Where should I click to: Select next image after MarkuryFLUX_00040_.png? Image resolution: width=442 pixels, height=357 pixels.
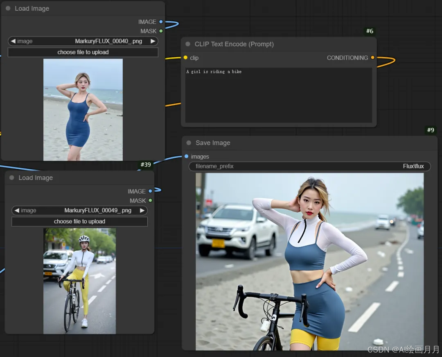153,41
